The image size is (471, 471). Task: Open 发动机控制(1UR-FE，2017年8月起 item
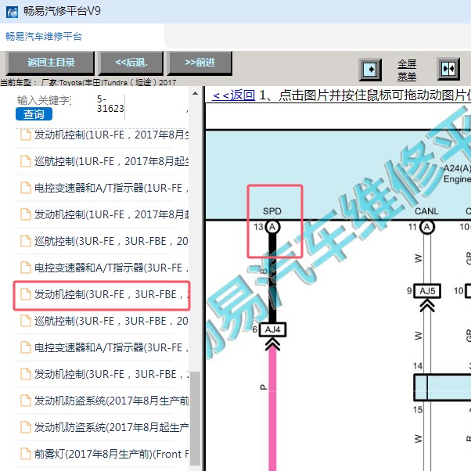[x=105, y=215]
